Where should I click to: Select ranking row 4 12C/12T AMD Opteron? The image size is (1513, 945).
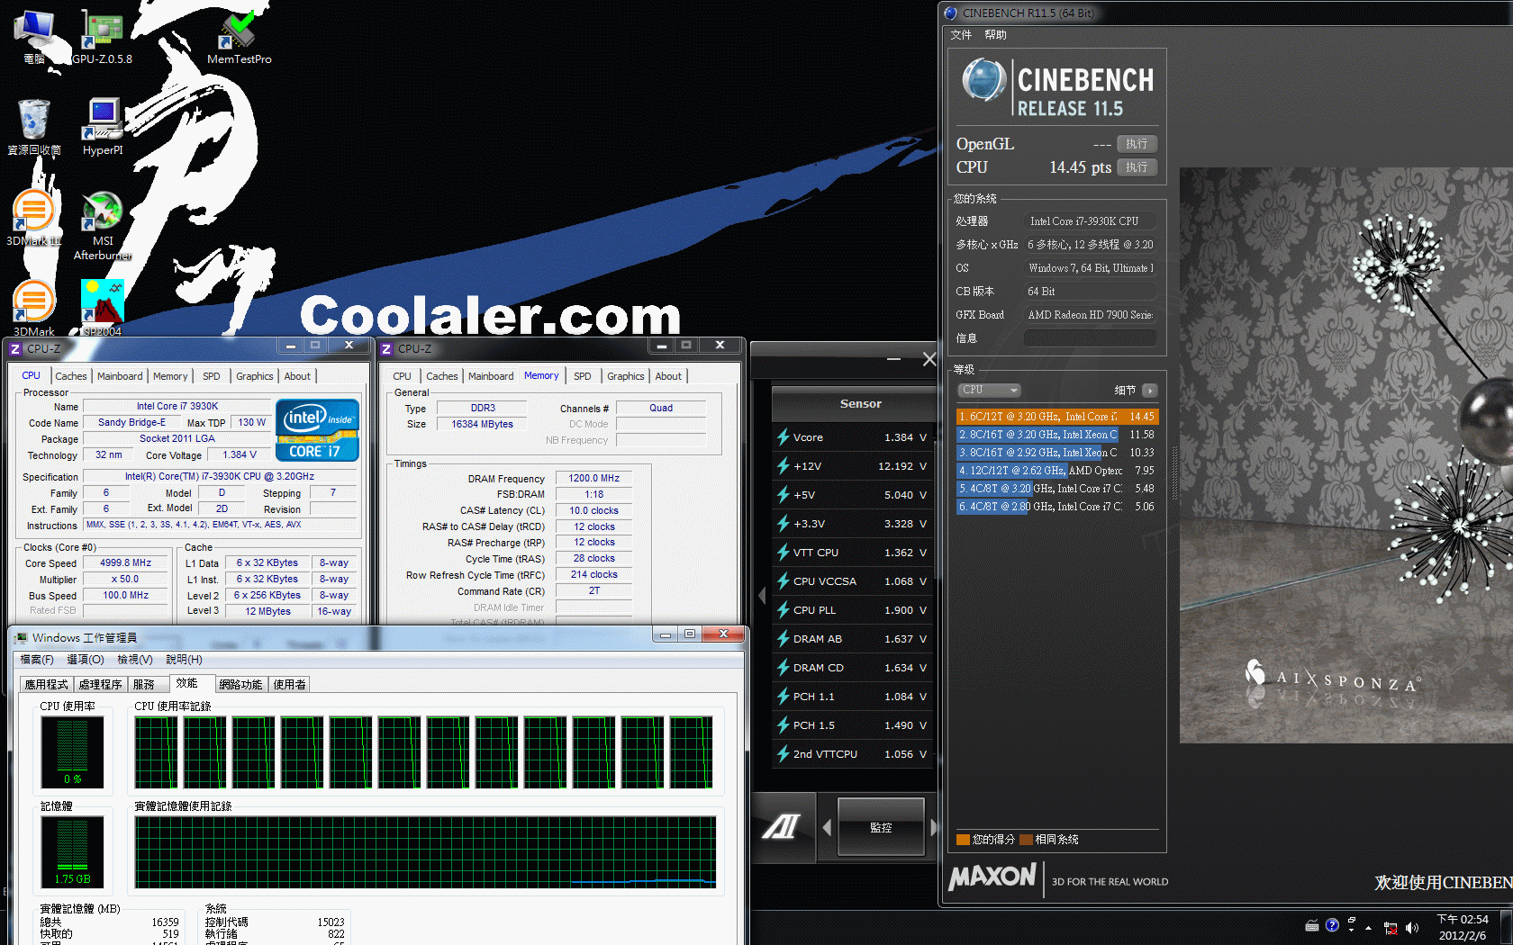pos(1057,471)
